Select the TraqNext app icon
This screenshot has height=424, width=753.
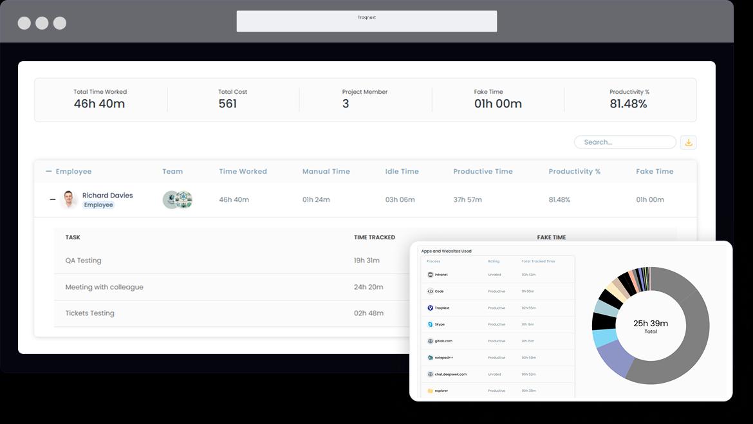point(430,308)
